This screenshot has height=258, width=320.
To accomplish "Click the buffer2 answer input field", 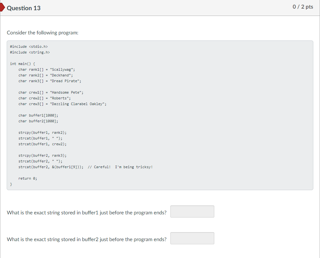I will (x=192, y=238).
